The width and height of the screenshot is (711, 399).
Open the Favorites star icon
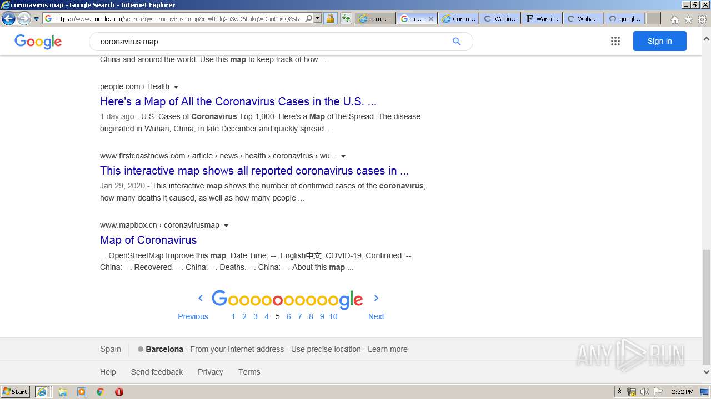coord(688,19)
